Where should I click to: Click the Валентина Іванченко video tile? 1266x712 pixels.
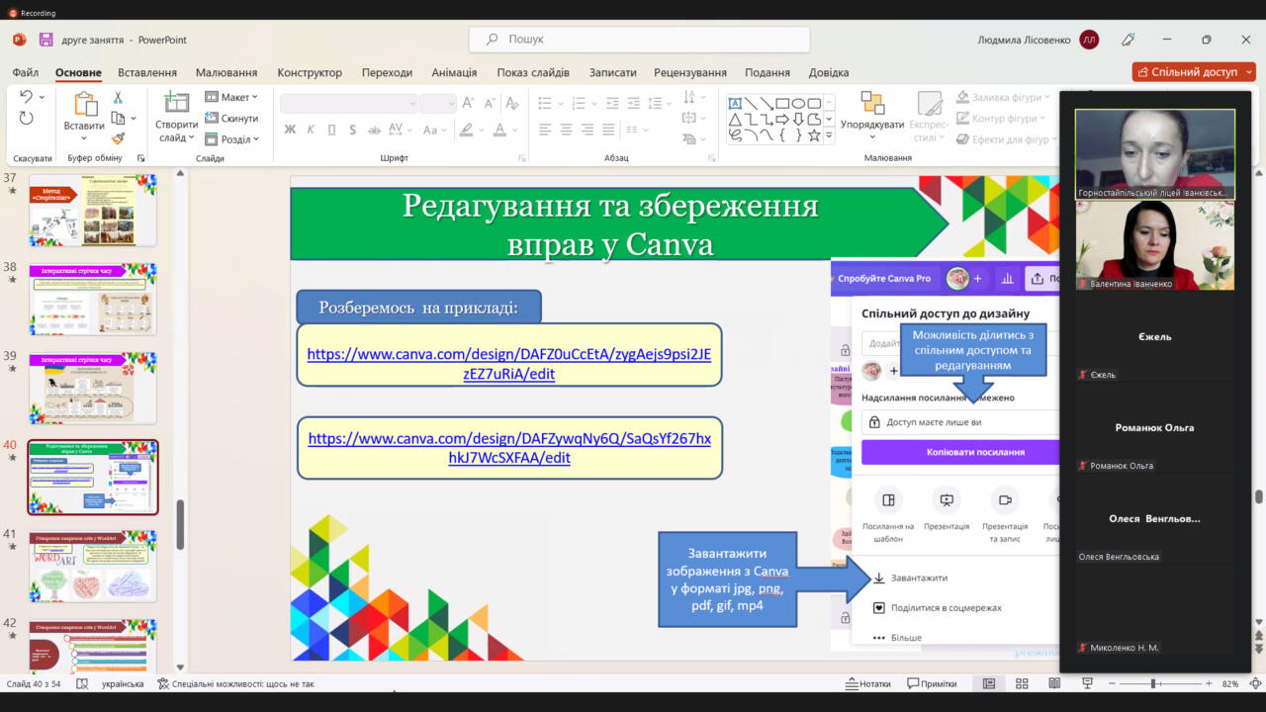click(x=1154, y=245)
